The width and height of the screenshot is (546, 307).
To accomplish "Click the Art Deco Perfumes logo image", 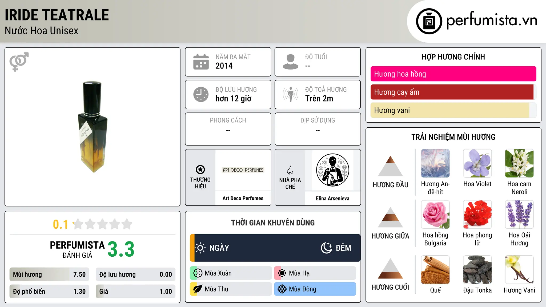I will 243,170.
